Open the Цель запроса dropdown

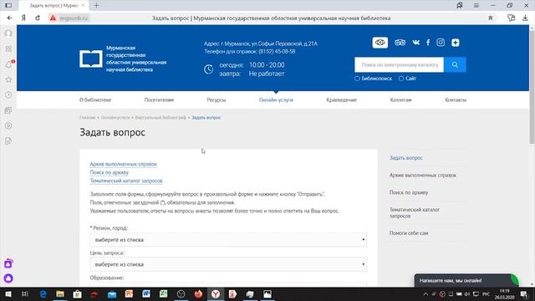point(228,264)
